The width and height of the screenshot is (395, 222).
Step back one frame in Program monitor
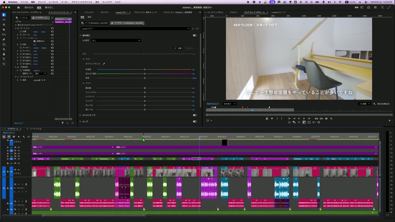[x=294, y=118]
